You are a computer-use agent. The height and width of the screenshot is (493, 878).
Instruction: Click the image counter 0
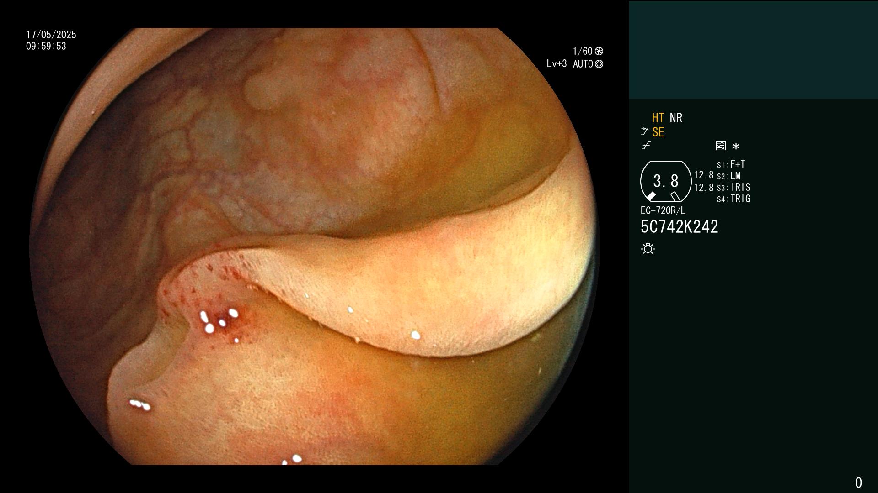pyautogui.click(x=858, y=483)
